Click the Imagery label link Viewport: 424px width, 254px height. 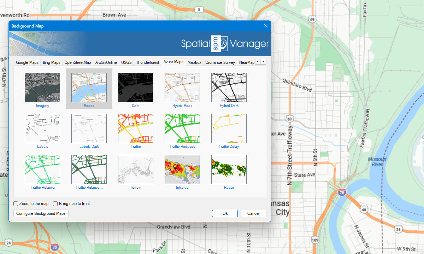coord(42,106)
